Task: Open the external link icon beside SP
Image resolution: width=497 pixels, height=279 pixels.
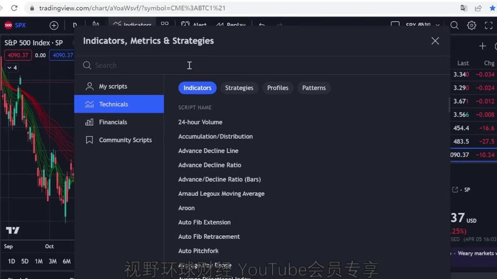Action: tap(455, 190)
